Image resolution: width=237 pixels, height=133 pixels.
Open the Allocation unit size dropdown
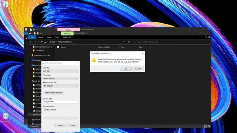pyautogui.click(x=60, y=86)
